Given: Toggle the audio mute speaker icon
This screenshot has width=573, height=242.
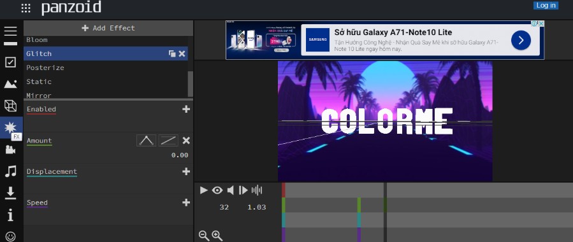Looking at the screenshot, I should [230, 190].
